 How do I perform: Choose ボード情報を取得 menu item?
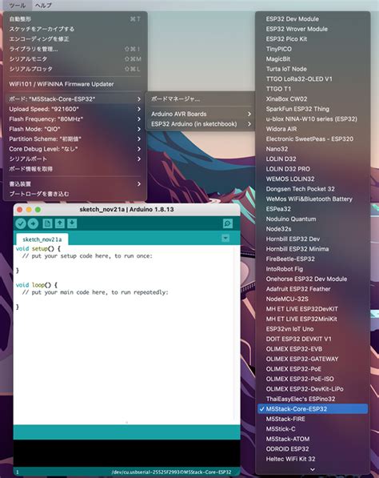click(75, 169)
